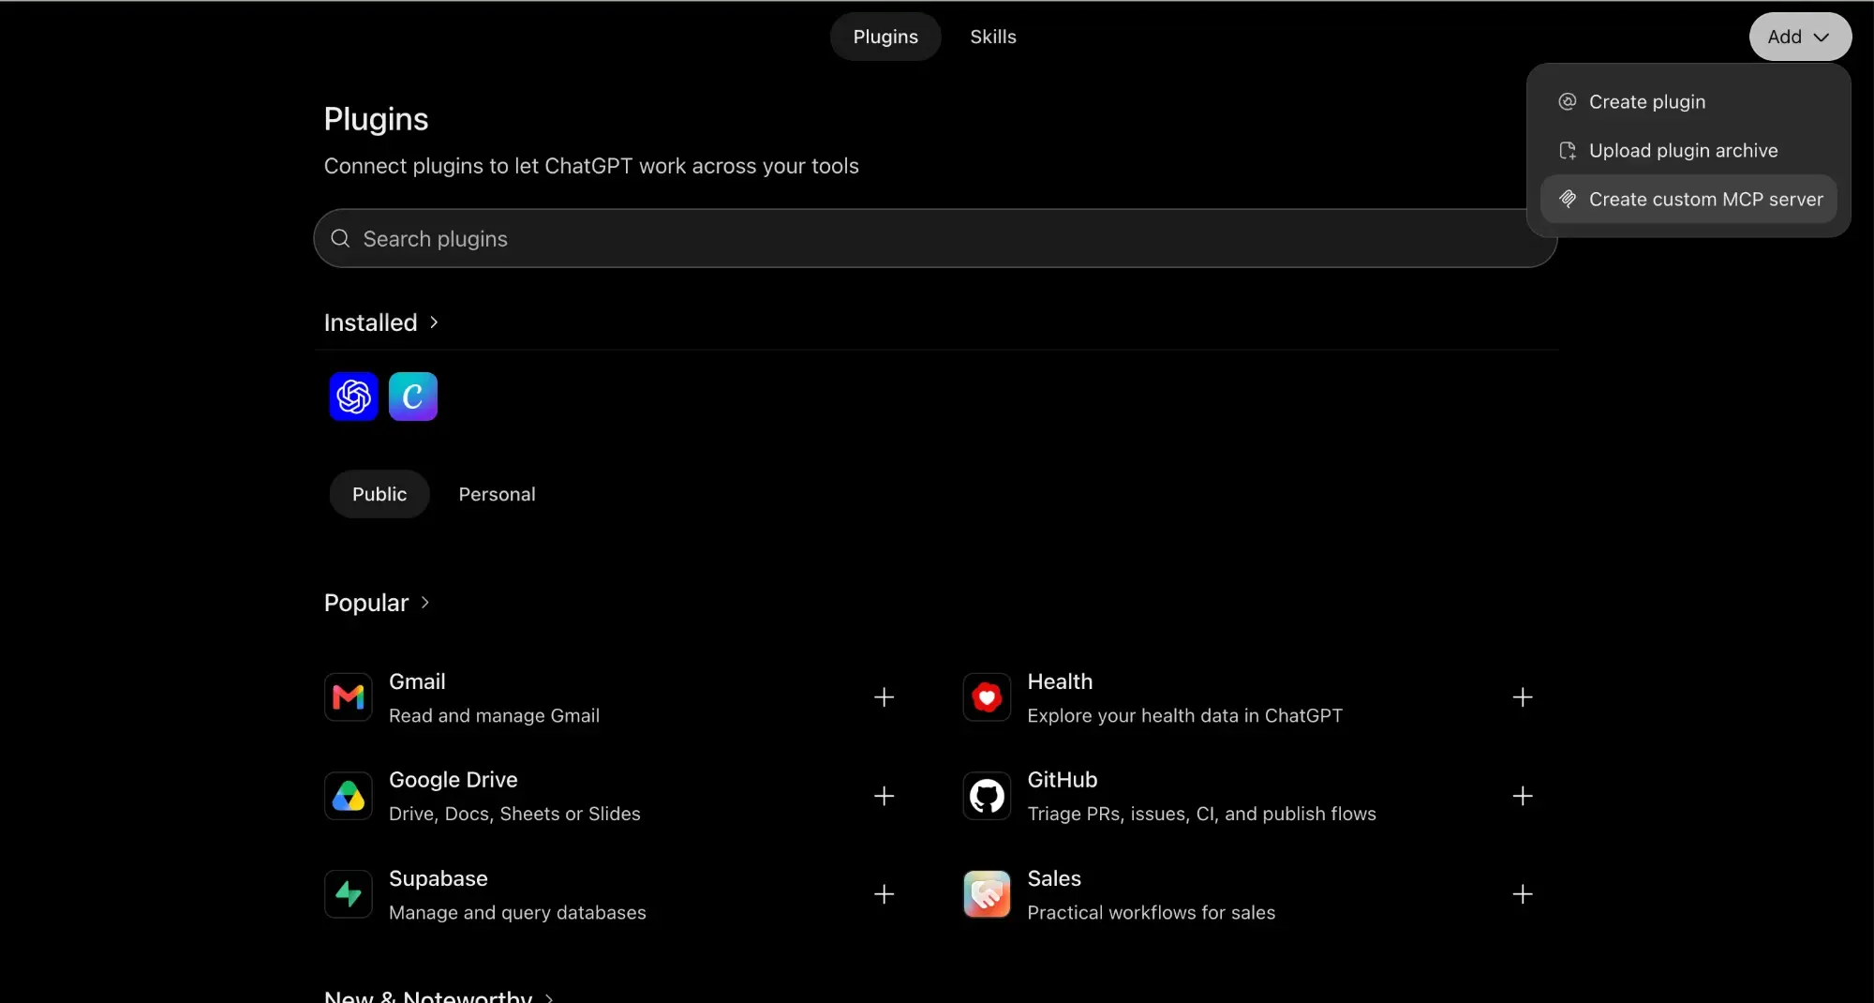
Task: Open the Health plugin title
Action: (x=1060, y=681)
